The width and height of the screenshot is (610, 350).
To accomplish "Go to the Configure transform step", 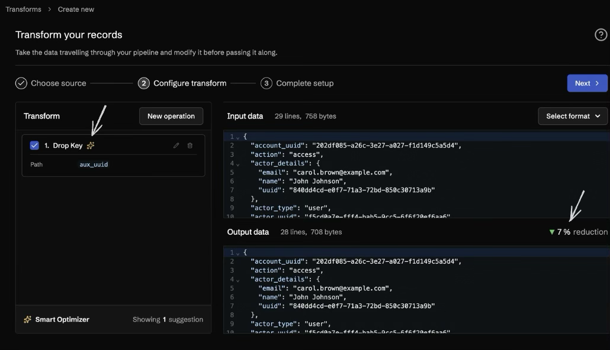I will (x=183, y=83).
